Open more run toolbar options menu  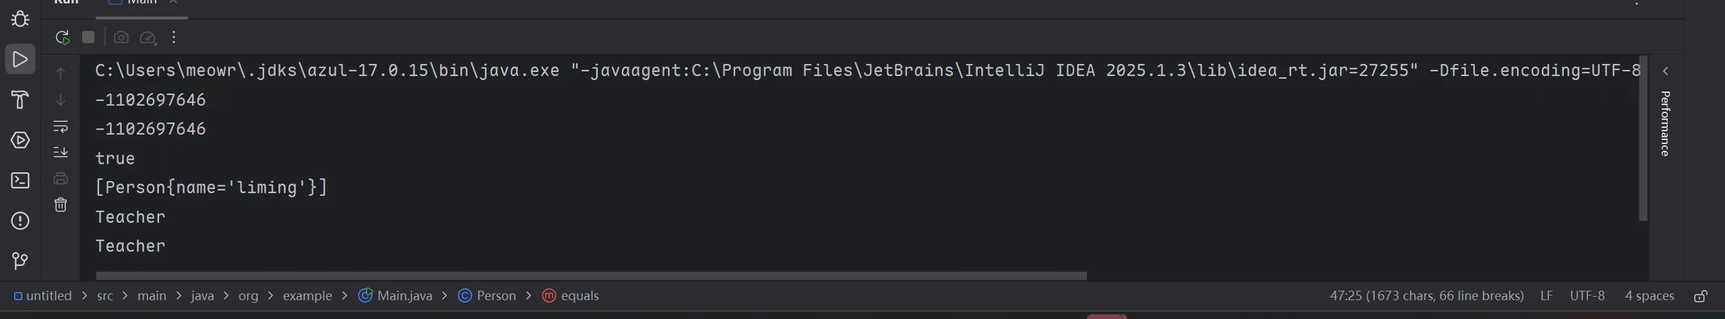tap(174, 38)
